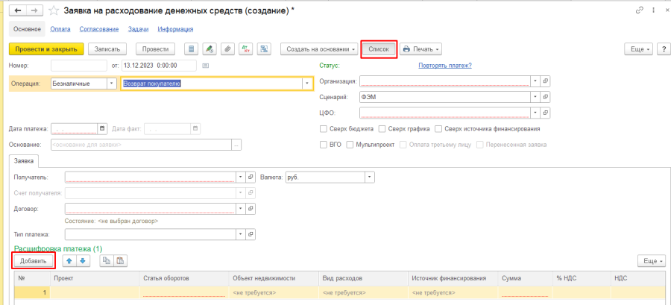This screenshot has height=305, width=671.
Task: Open calendar picker for Дата платежа
Action: coord(102,128)
